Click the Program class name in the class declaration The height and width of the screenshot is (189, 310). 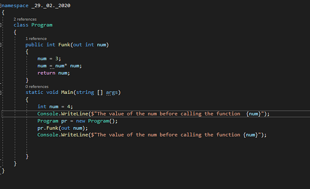[x=42, y=25]
